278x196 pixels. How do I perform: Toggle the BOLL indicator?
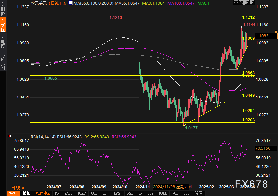click(x=163, y=193)
